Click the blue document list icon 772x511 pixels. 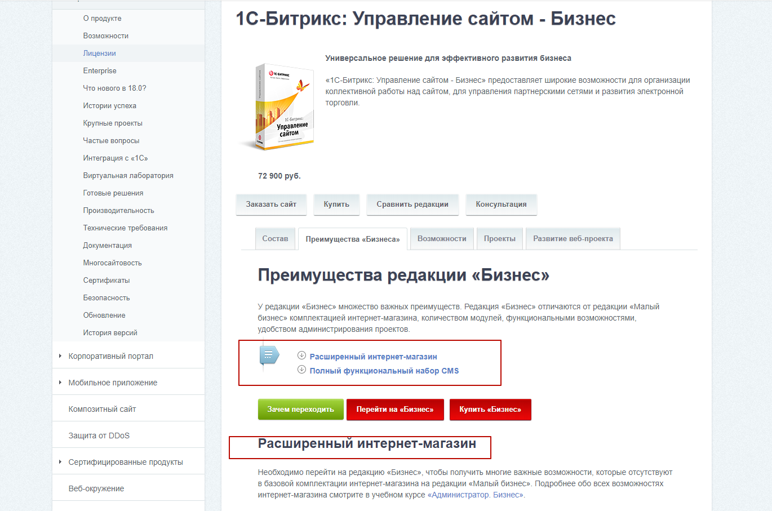(269, 356)
